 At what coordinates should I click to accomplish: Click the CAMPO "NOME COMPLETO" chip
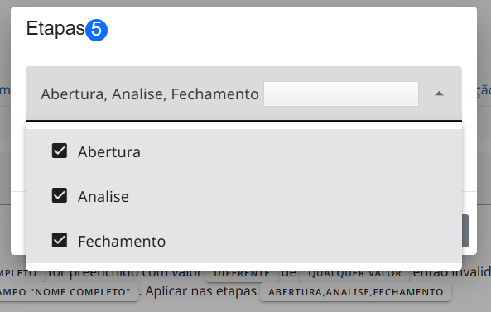[69, 292]
